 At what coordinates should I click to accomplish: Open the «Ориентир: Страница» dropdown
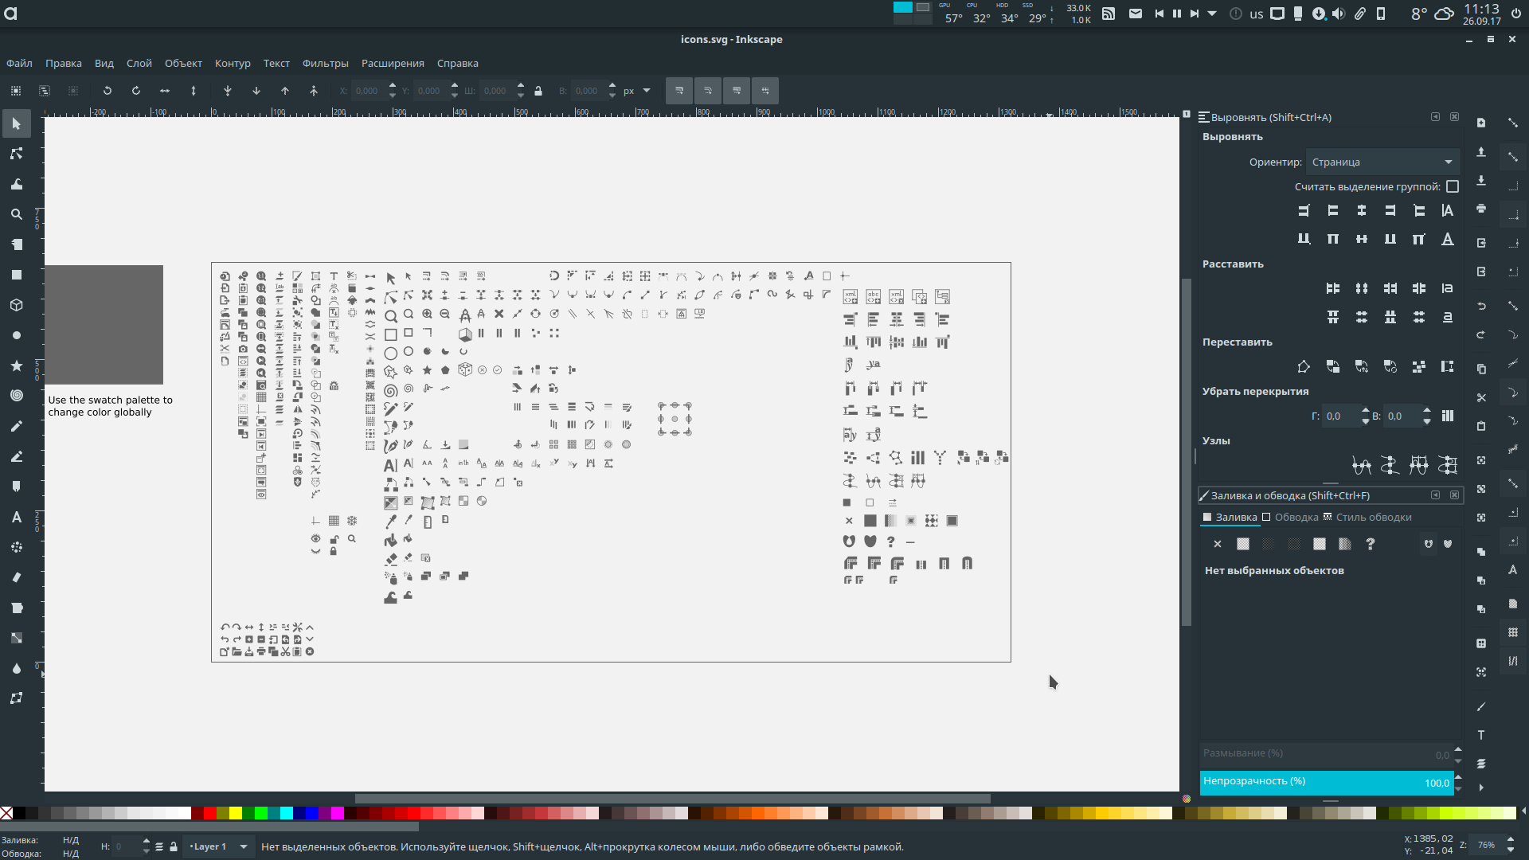[1382, 162]
